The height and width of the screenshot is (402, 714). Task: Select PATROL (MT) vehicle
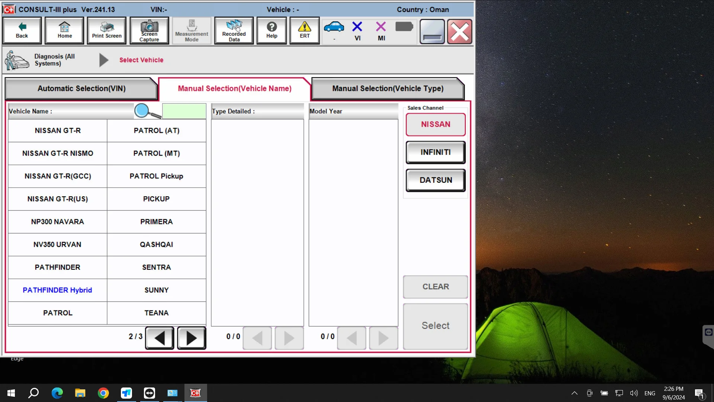(157, 153)
